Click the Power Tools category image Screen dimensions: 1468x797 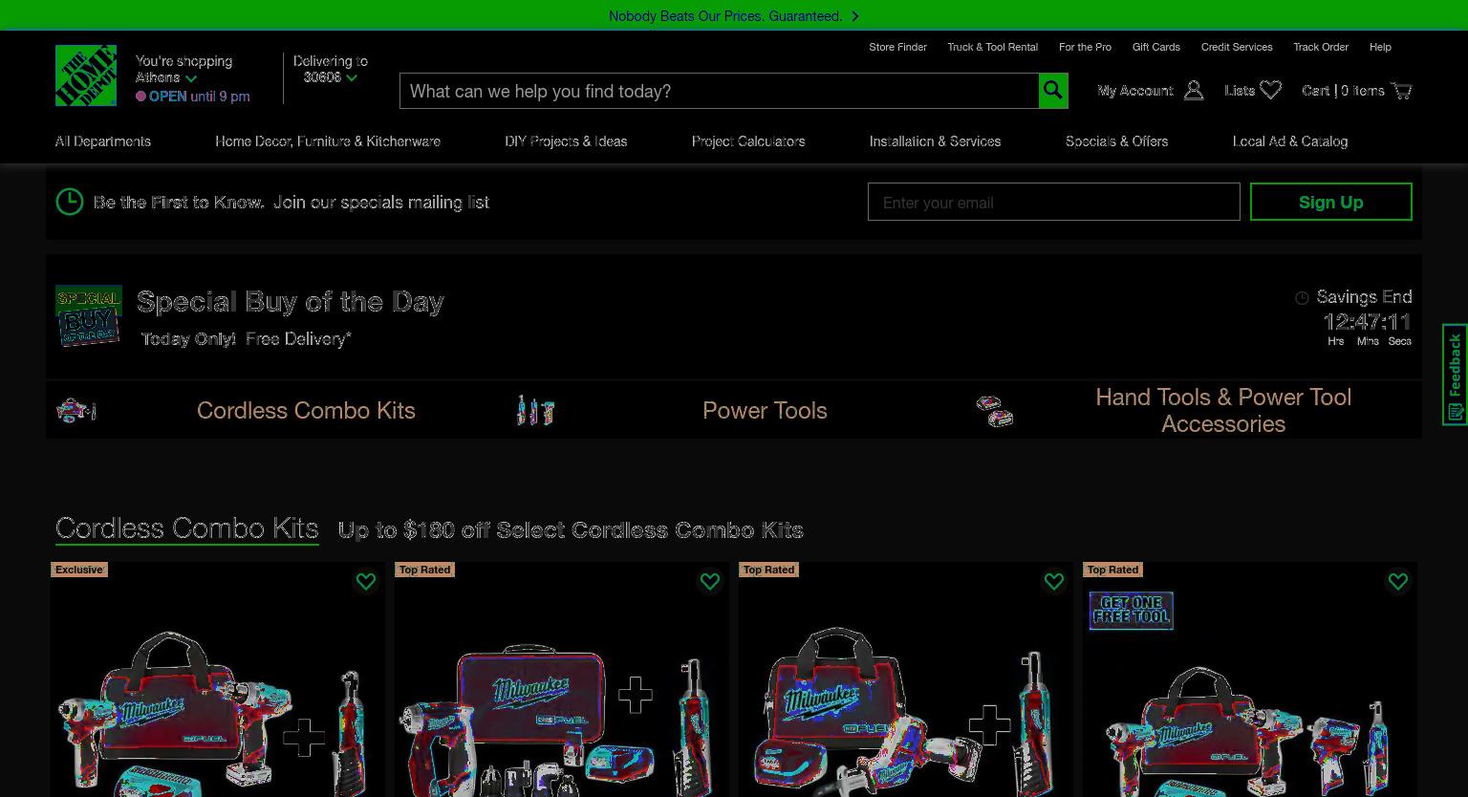click(535, 410)
